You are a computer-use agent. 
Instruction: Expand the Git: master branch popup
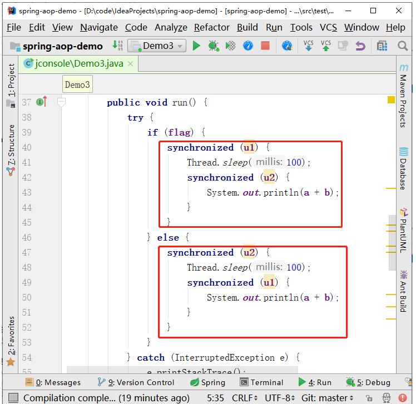pyautogui.click(x=328, y=398)
